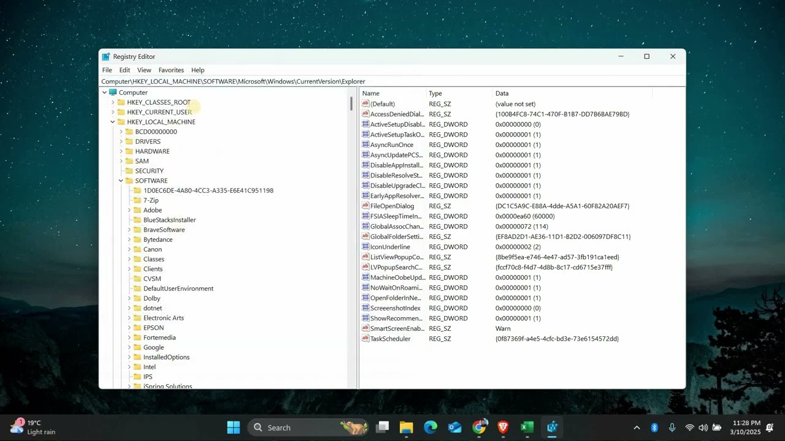Open the Favorites menu

(171, 70)
